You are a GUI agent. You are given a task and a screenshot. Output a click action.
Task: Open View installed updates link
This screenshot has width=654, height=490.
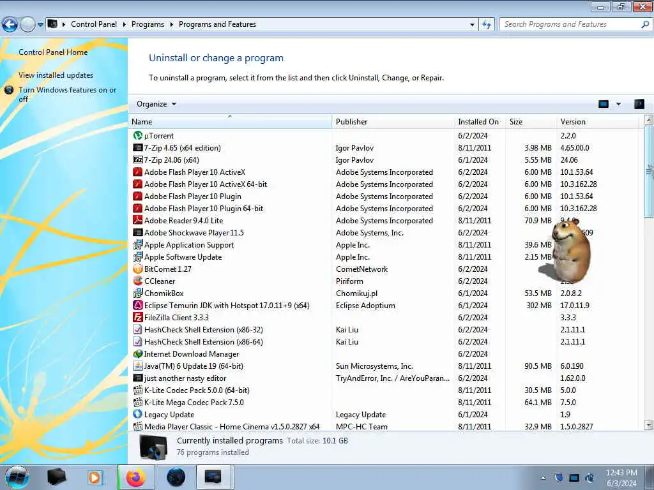pos(56,75)
